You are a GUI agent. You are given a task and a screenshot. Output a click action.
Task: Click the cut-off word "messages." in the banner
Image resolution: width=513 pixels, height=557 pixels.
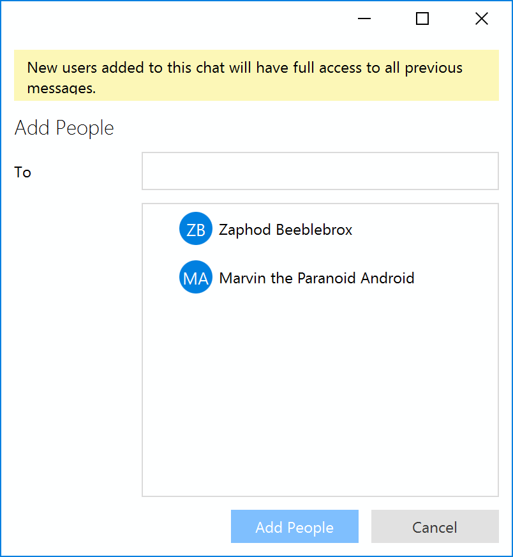(61, 89)
